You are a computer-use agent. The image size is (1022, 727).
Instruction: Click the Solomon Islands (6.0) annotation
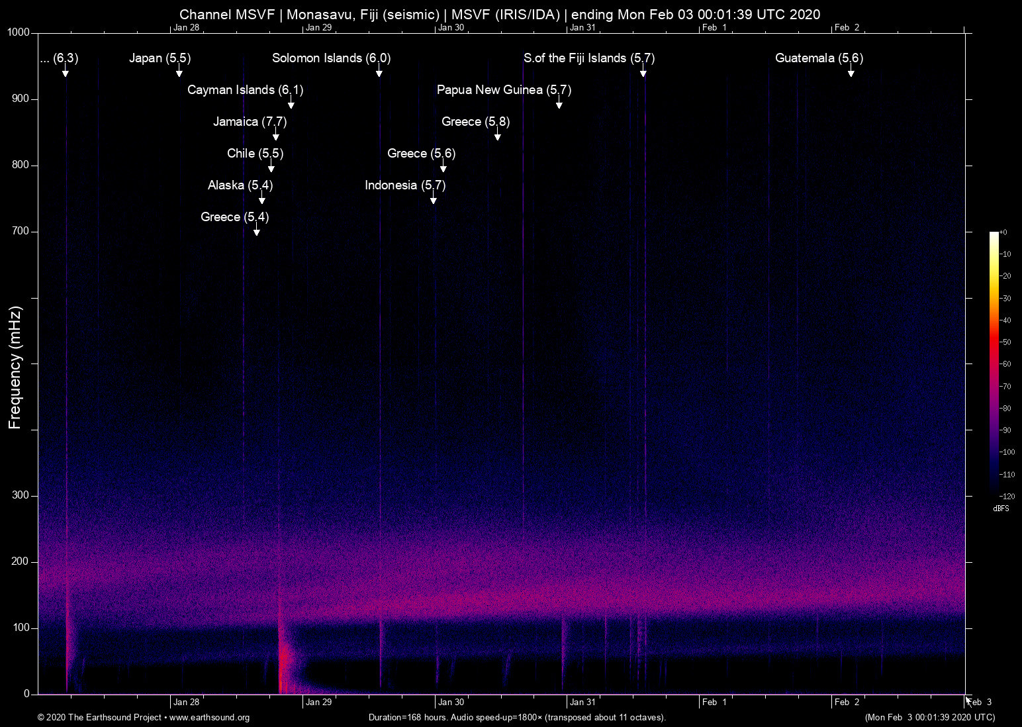(x=331, y=58)
